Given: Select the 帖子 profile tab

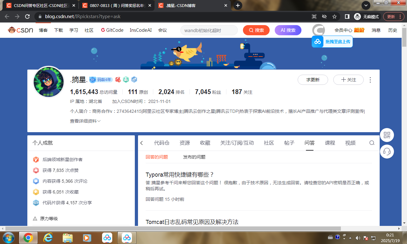Looking at the screenshot, I should point(289,143).
